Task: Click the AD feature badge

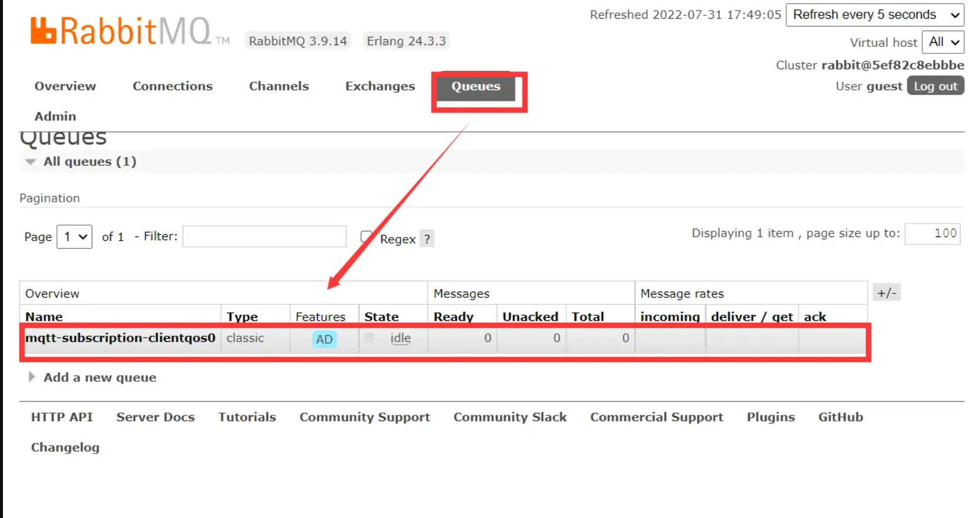Action: pos(324,339)
